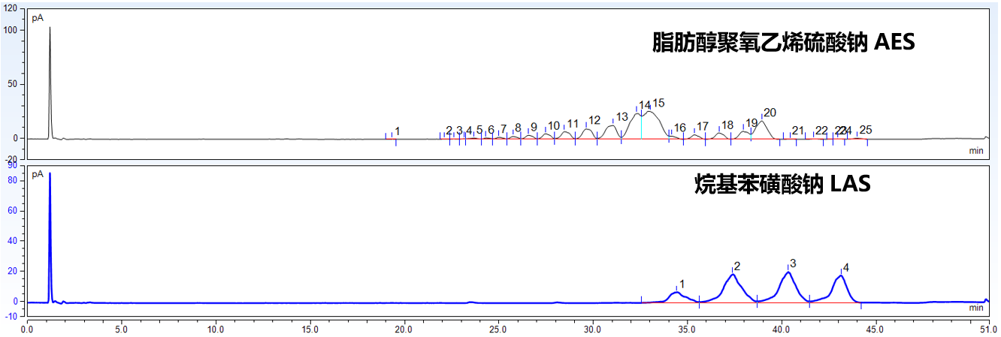Click the 25.0 tick on time axis
The height and width of the screenshot is (337, 1001).
499,329
